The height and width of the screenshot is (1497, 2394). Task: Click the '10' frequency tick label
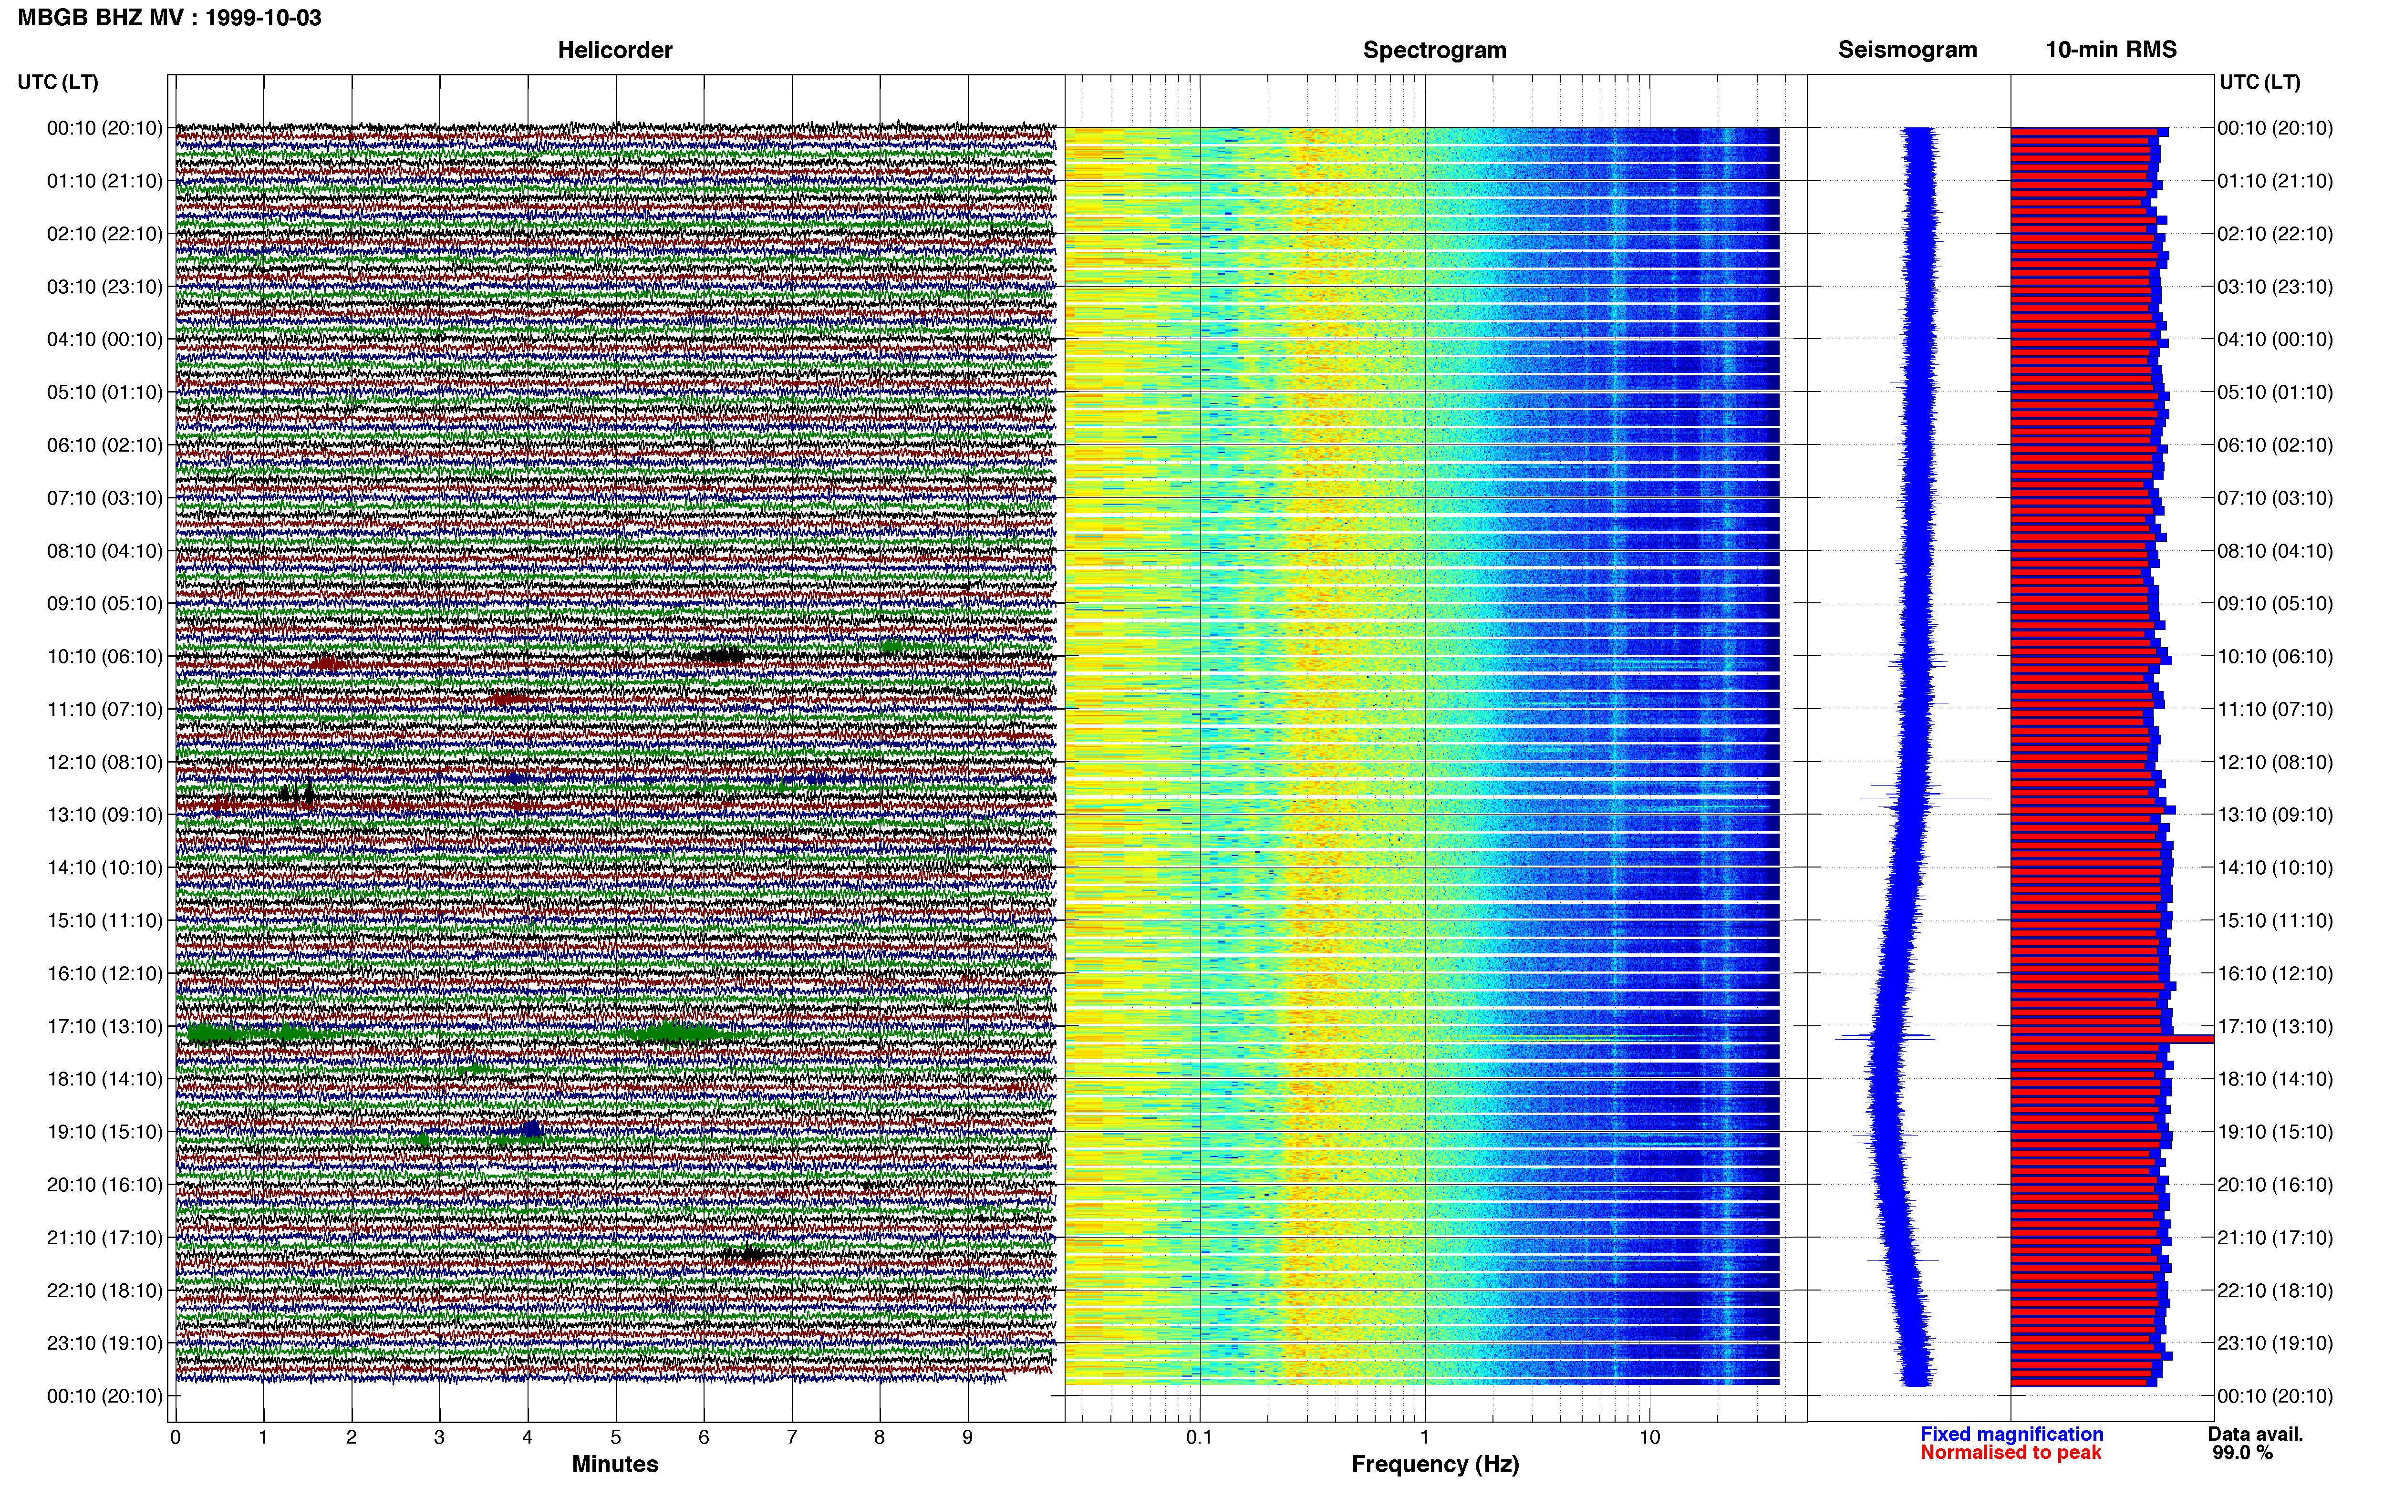(1649, 1437)
